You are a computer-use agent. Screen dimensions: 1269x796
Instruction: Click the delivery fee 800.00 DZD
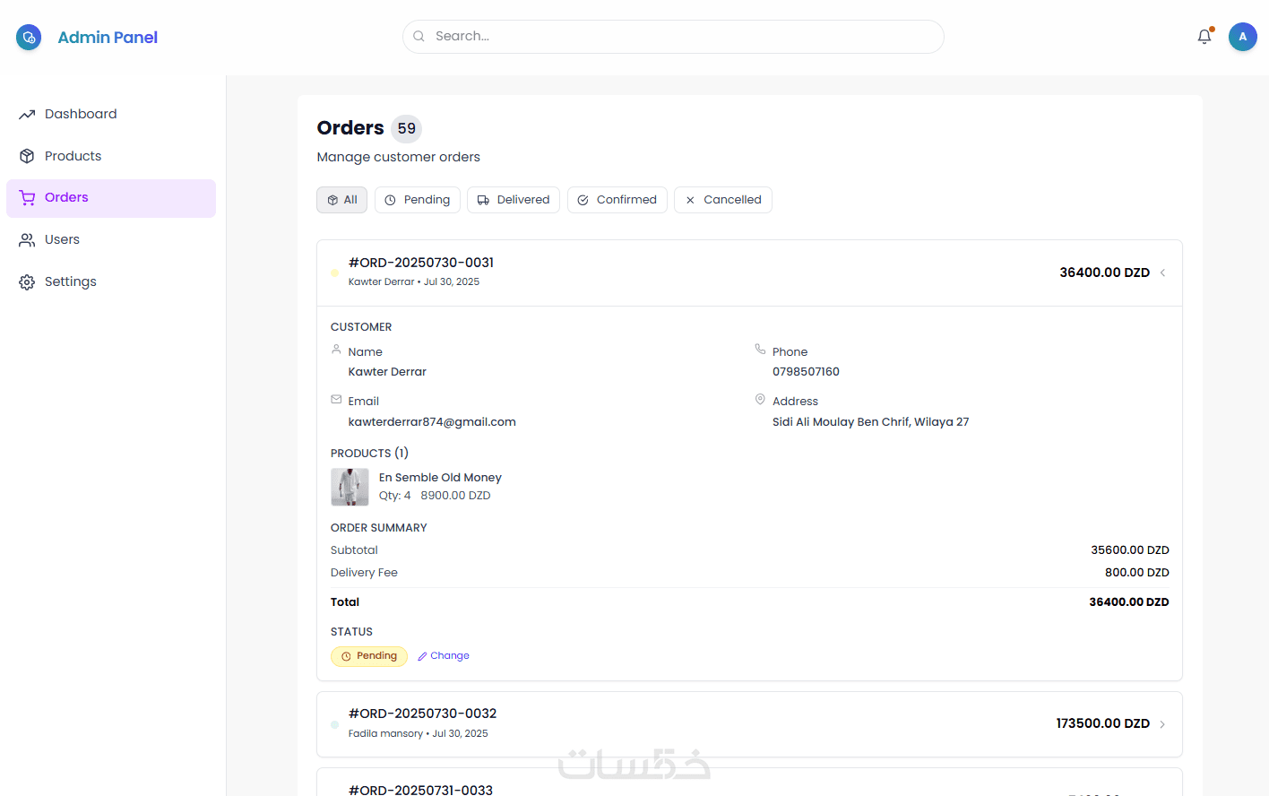click(x=1136, y=573)
